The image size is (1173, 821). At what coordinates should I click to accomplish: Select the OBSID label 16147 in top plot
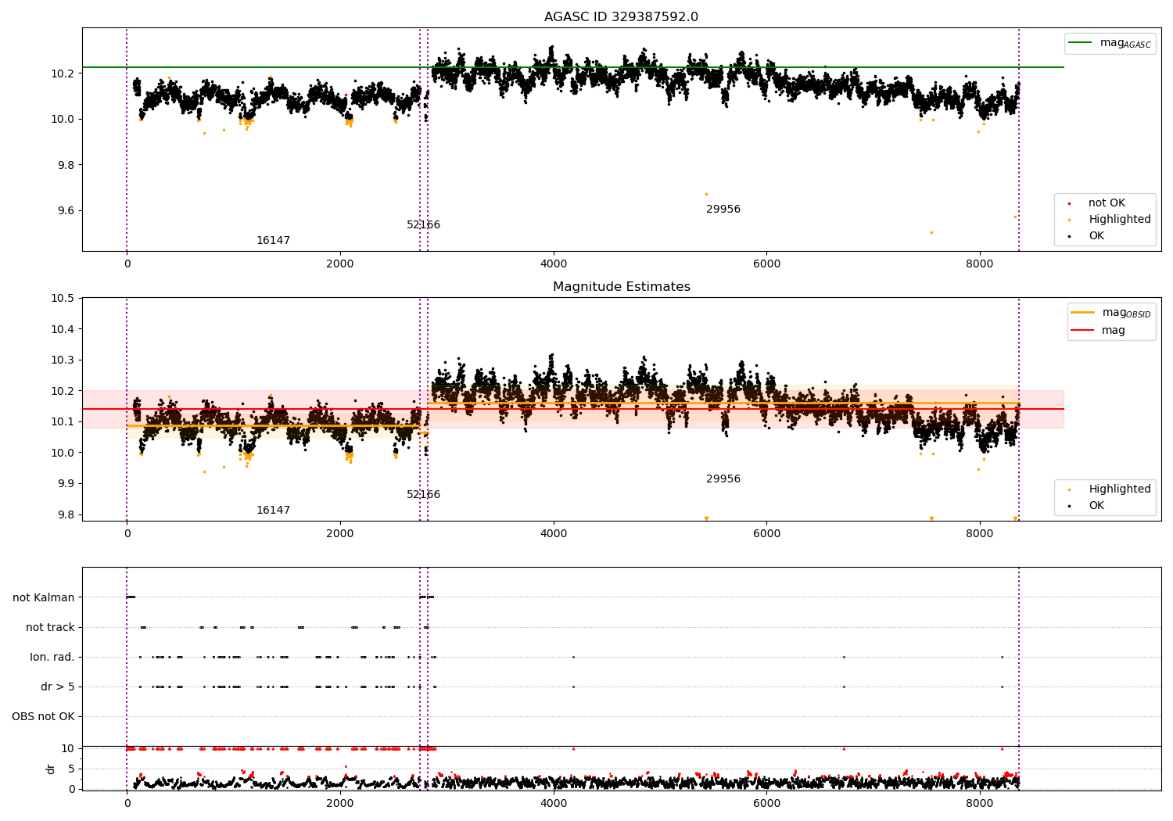[273, 241]
